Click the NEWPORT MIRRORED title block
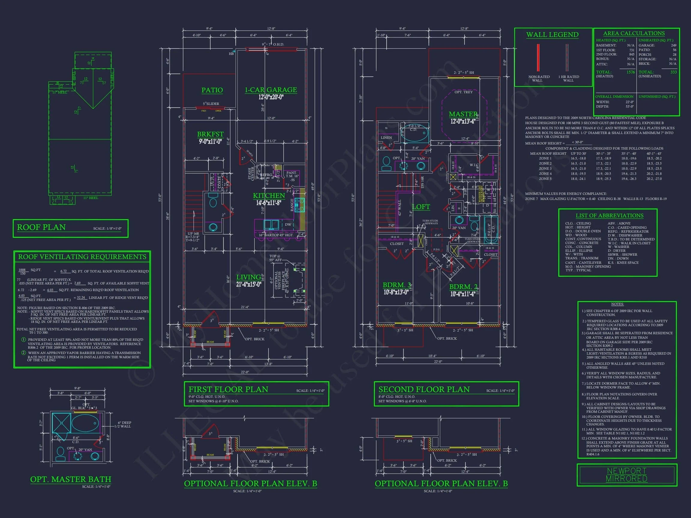Image resolution: width=691 pixels, height=518 pixels. coord(626,475)
